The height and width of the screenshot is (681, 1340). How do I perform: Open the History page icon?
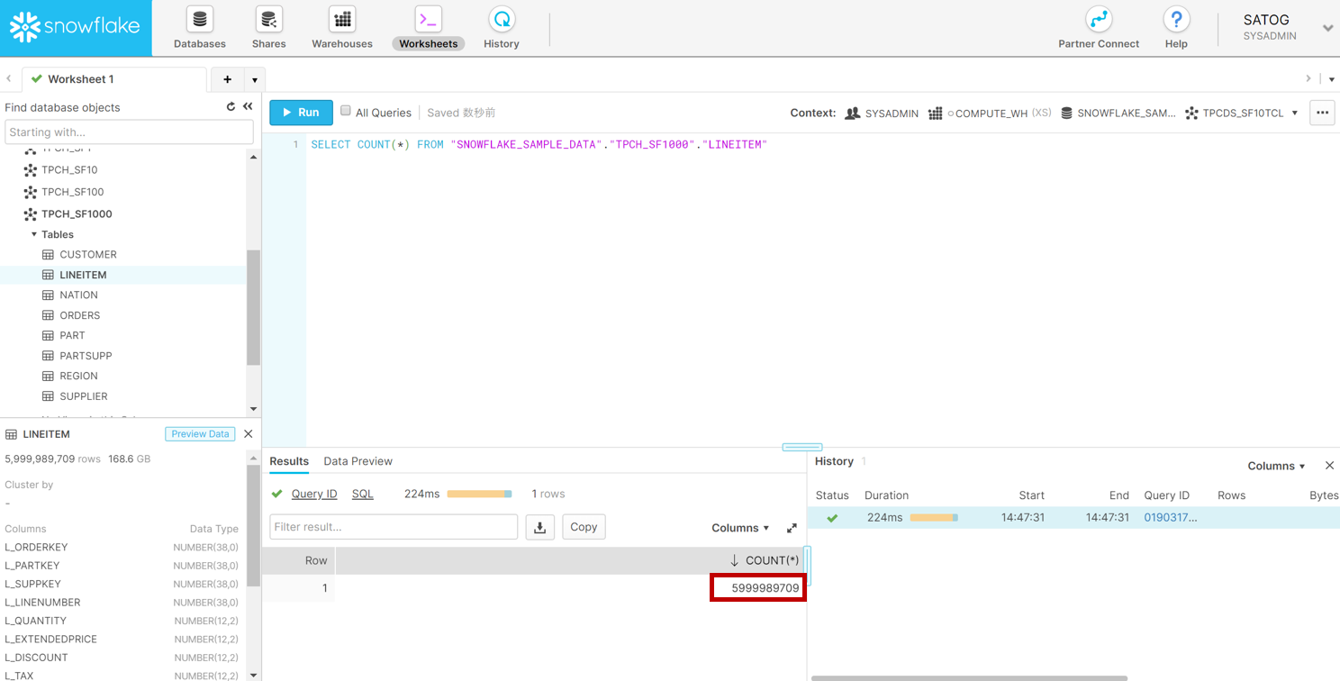coord(502,19)
